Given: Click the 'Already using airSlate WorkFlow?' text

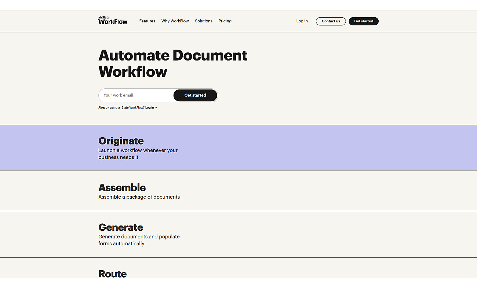Looking at the screenshot, I should (121, 107).
